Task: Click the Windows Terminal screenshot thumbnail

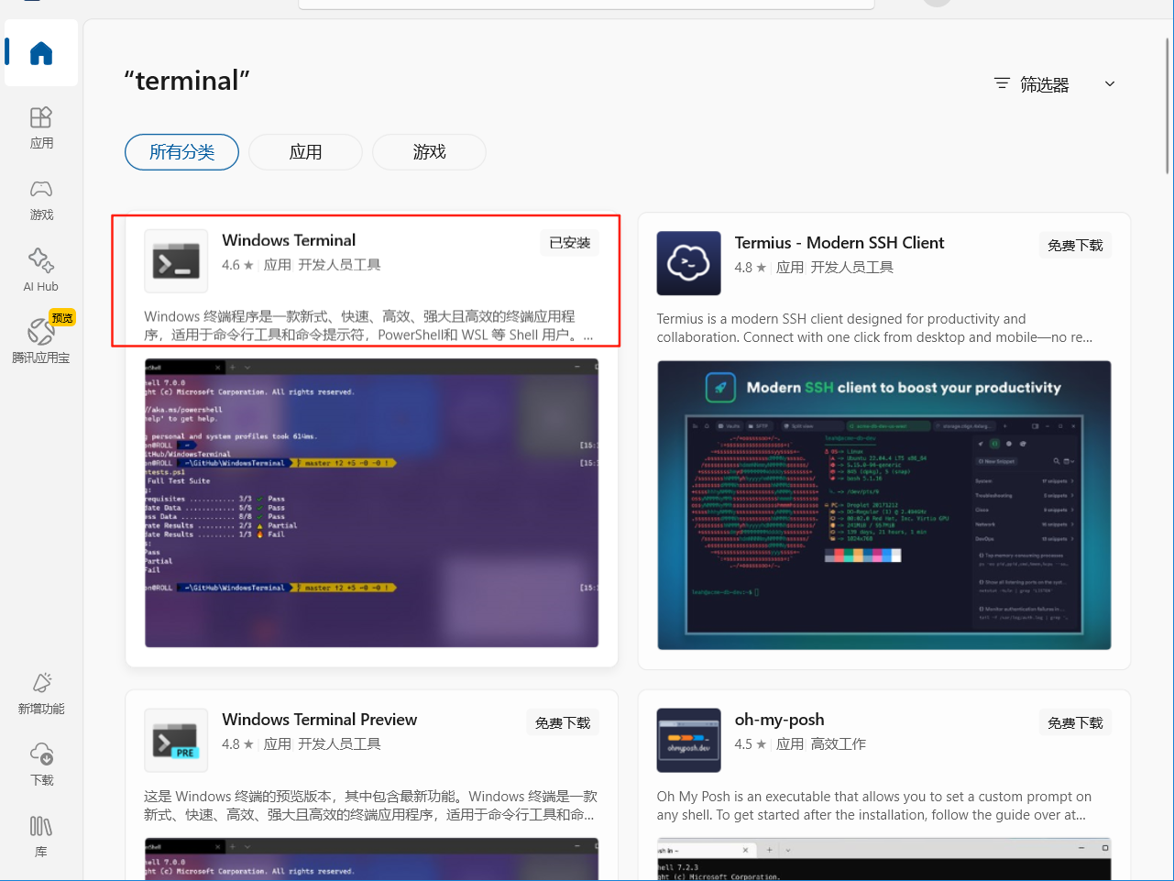Action: pyautogui.click(x=371, y=503)
